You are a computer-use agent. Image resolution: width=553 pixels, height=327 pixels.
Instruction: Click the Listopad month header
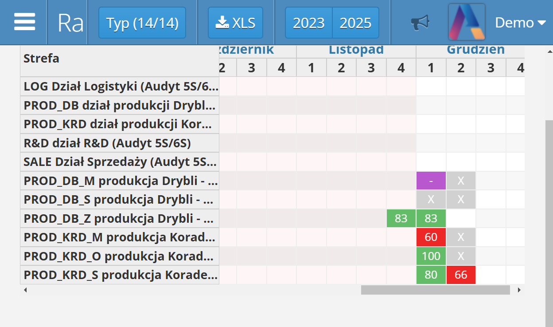(x=356, y=50)
